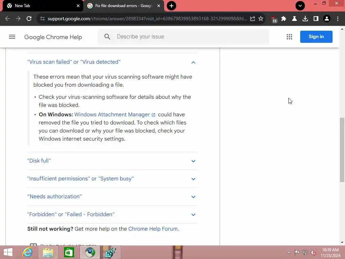
Task: Close the New Tab tab
Action: [78, 6]
